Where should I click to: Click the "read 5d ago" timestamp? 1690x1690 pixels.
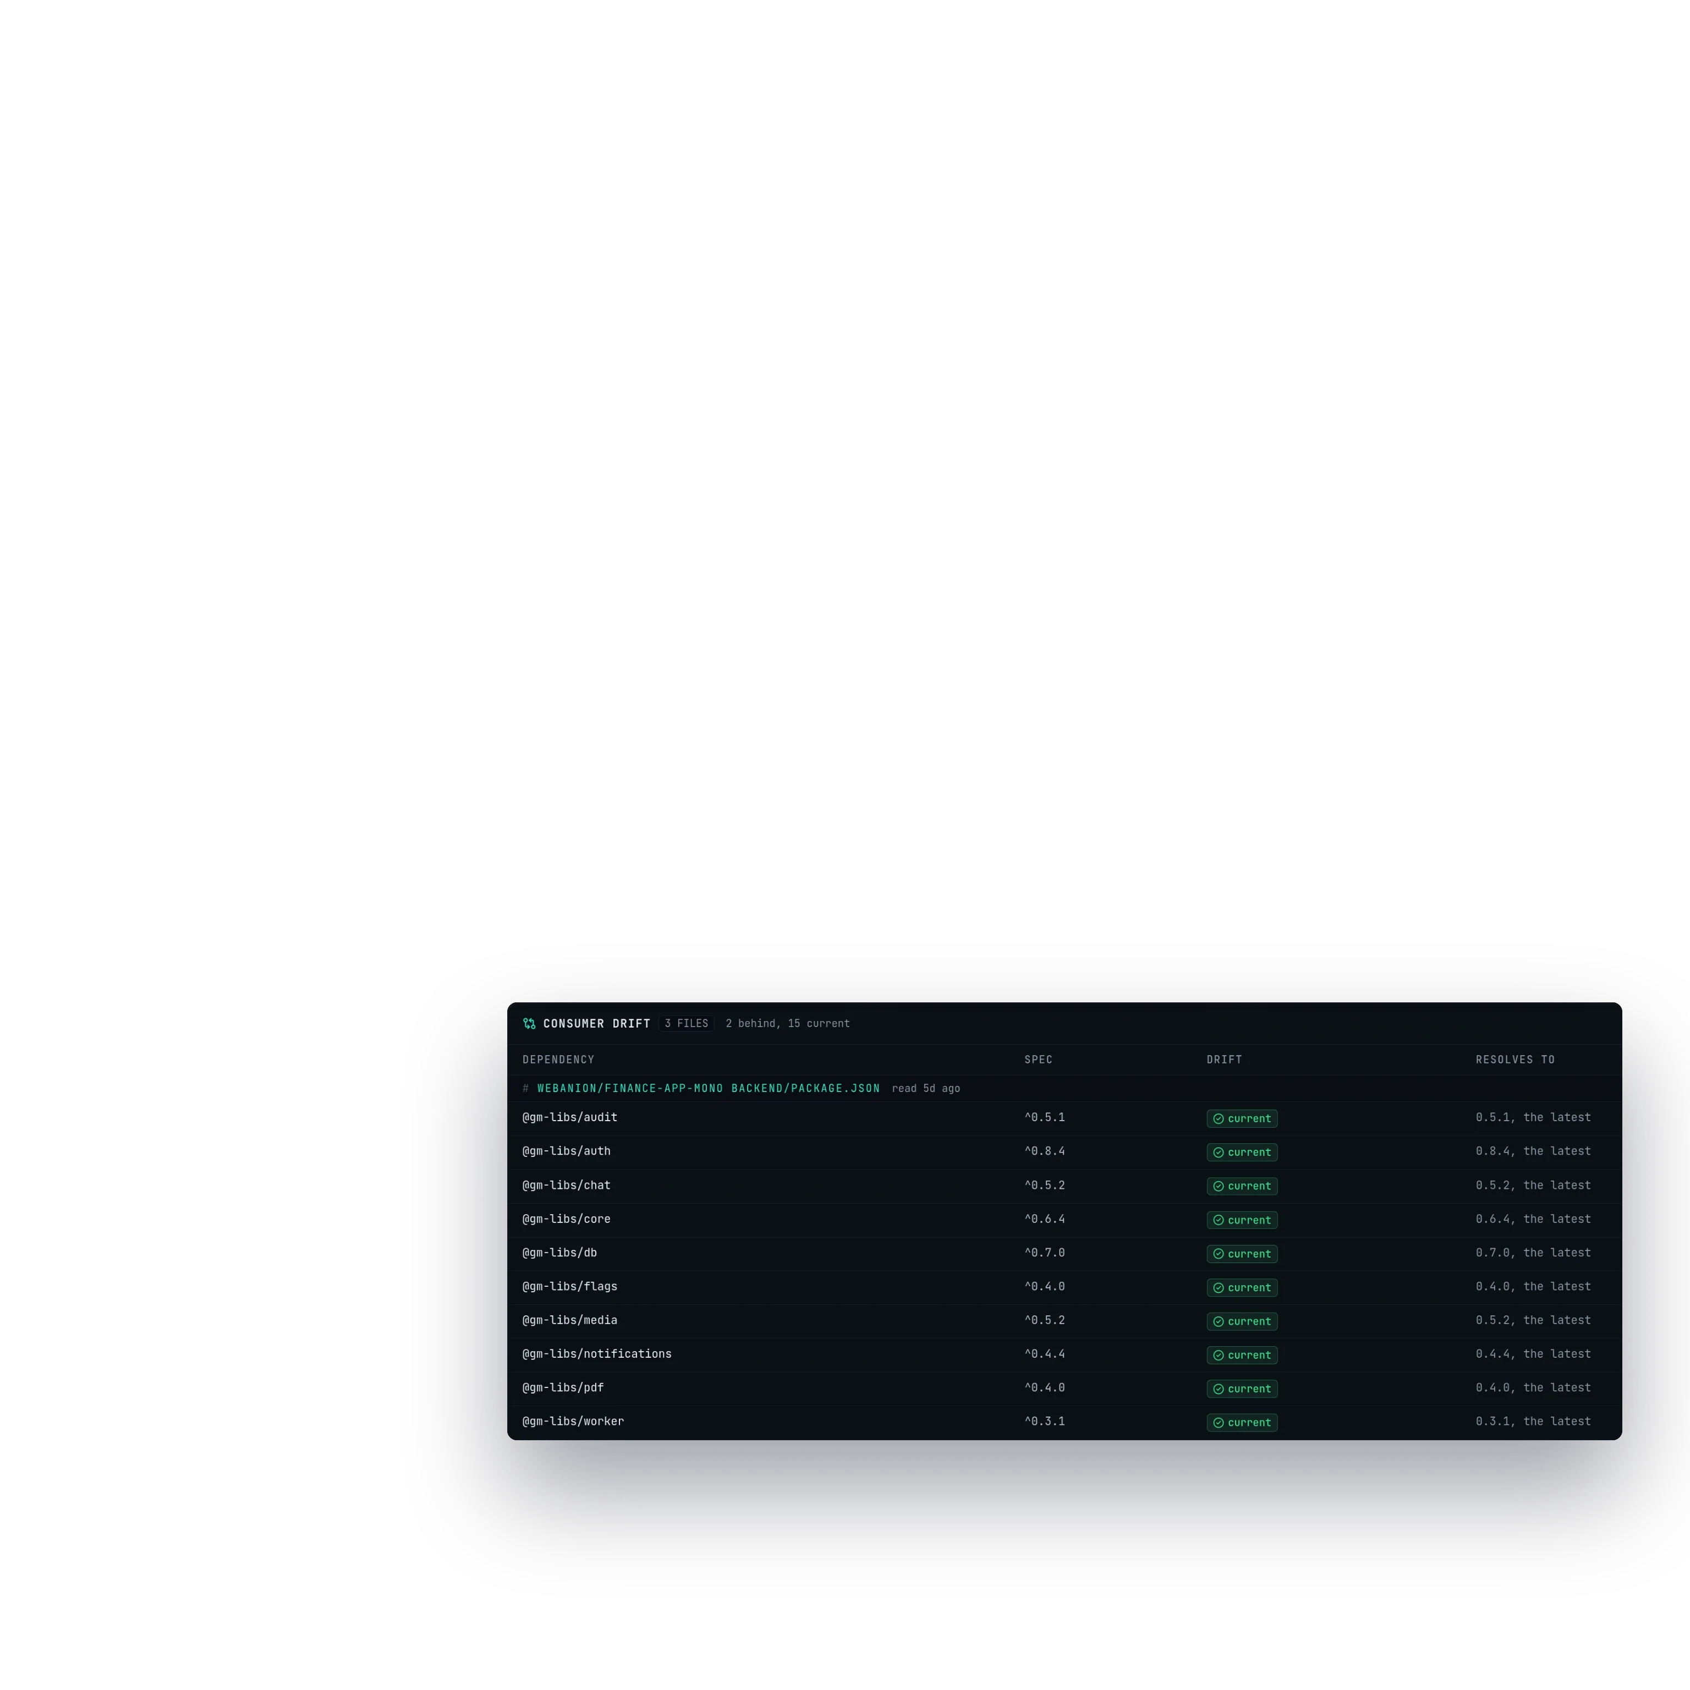(x=925, y=1088)
